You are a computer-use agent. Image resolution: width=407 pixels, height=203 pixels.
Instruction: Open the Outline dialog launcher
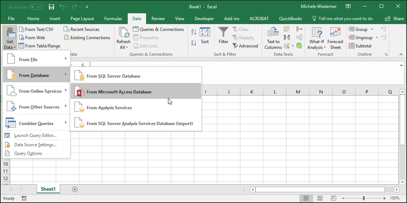(387, 55)
